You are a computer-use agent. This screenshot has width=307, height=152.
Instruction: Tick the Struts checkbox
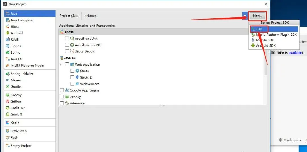[72, 71]
